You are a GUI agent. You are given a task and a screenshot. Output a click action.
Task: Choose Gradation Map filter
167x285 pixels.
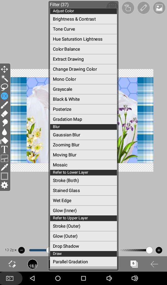(x=83, y=119)
